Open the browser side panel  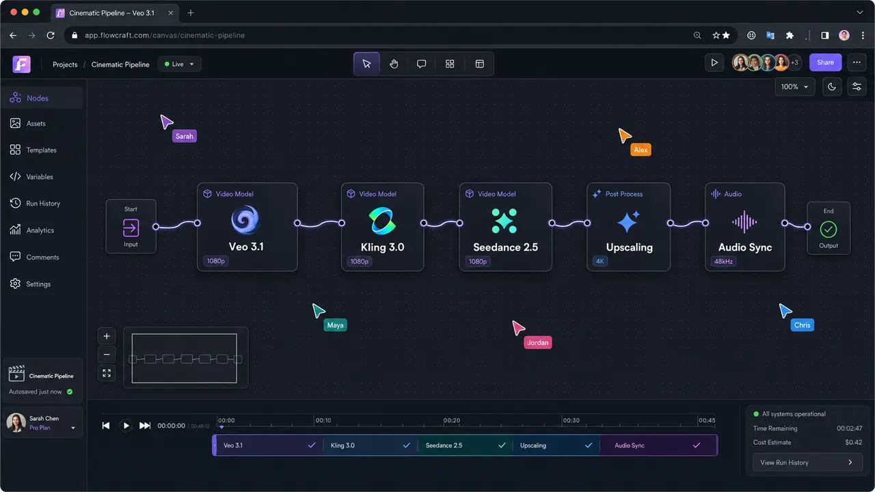(x=825, y=36)
